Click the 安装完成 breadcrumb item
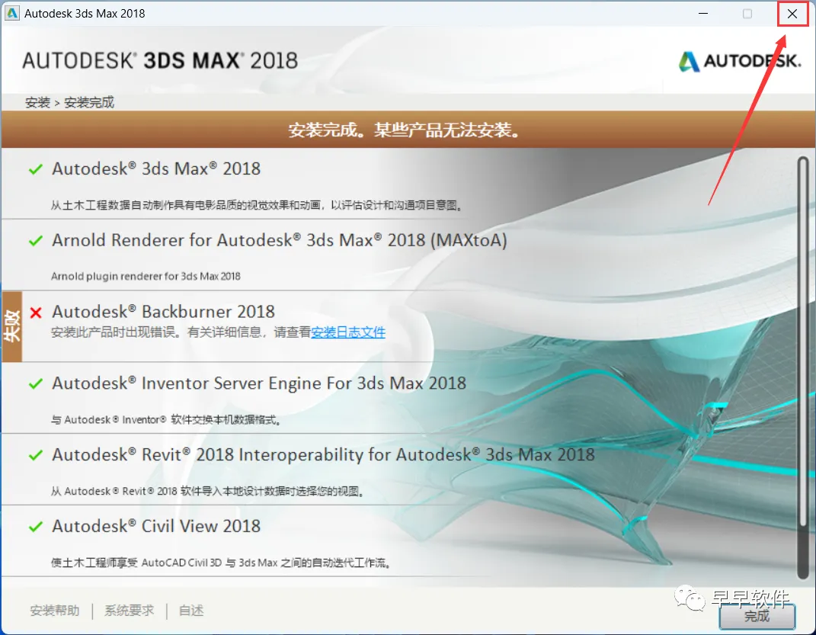The width and height of the screenshot is (816, 635). pyautogui.click(x=89, y=103)
